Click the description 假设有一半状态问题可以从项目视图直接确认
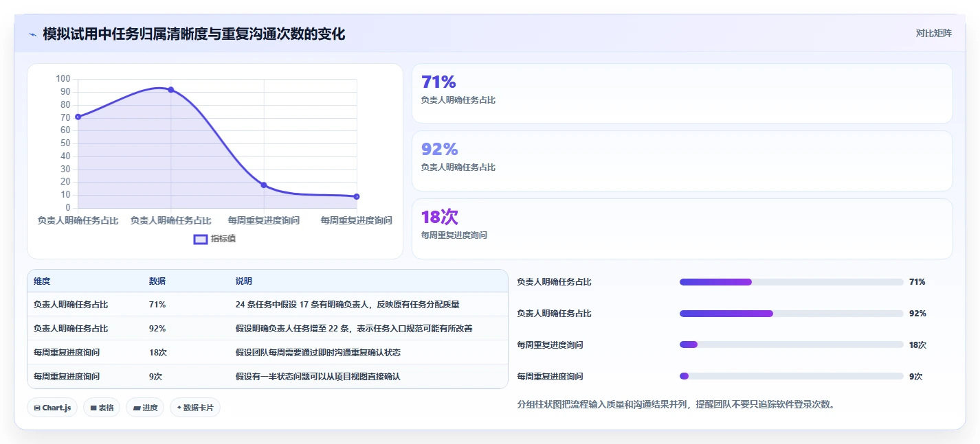Image resolution: width=980 pixels, height=444 pixels. tap(318, 377)
